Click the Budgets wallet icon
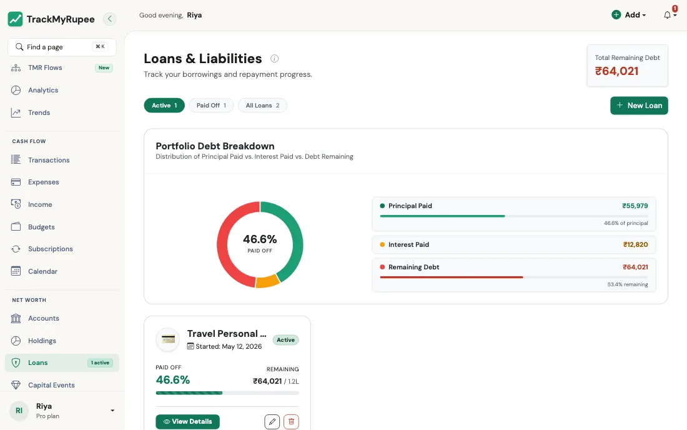Image resolution: width=687 pixels, height=430 pixels. [16, 227]
